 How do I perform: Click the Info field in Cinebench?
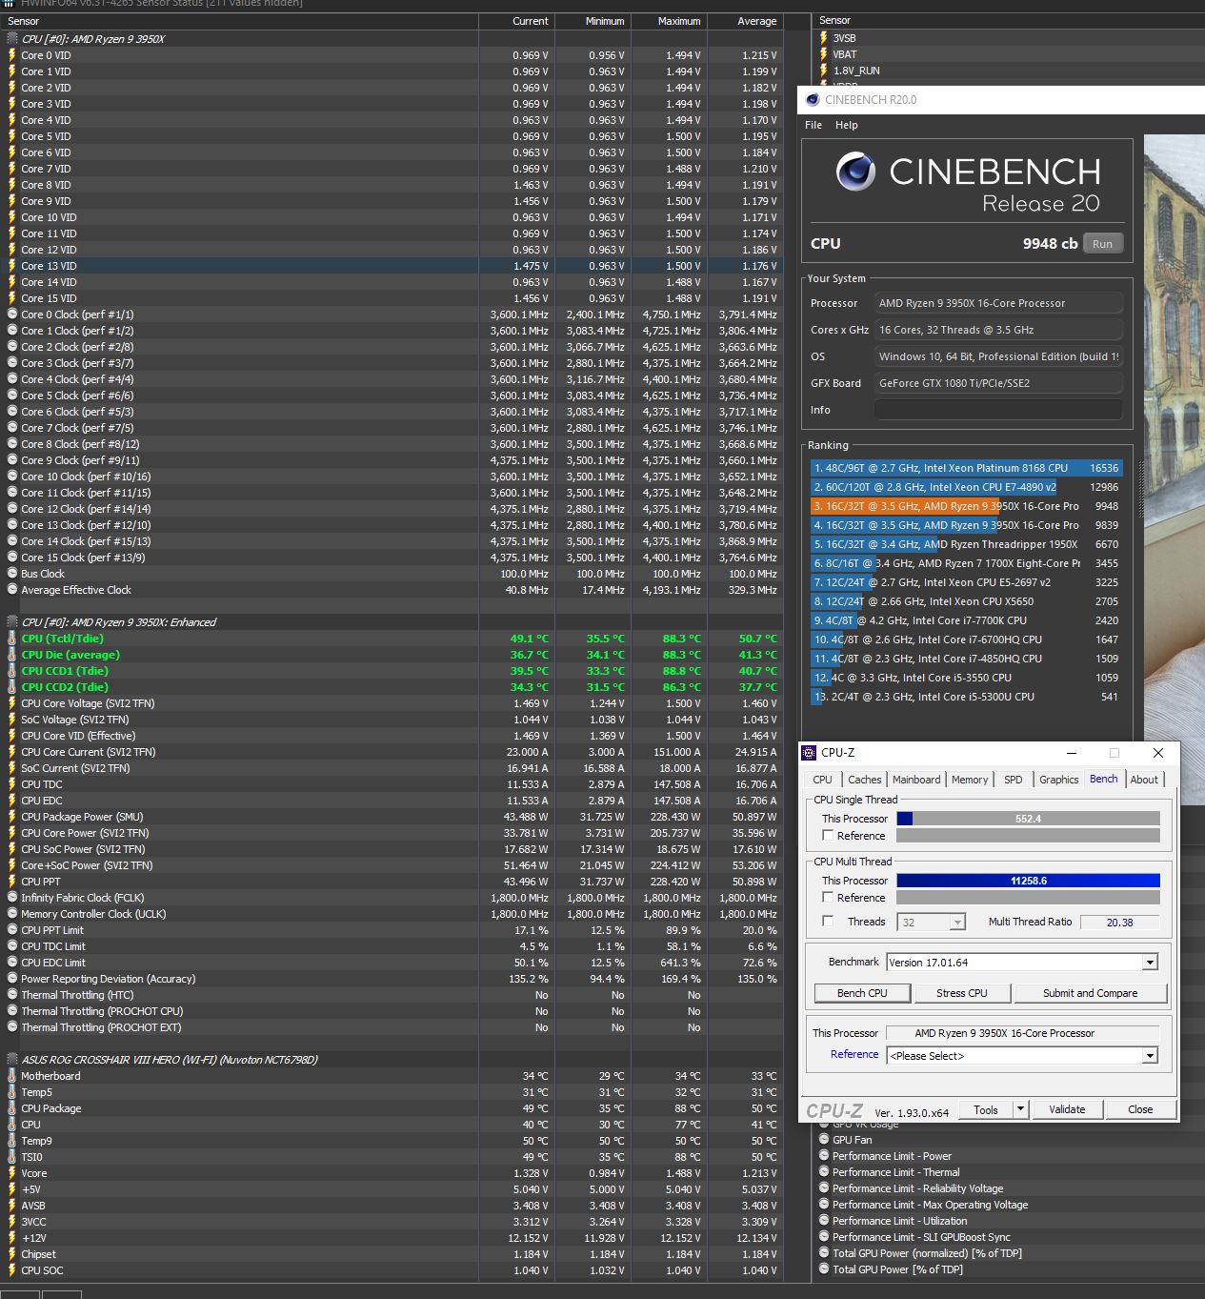click(998, 410)
